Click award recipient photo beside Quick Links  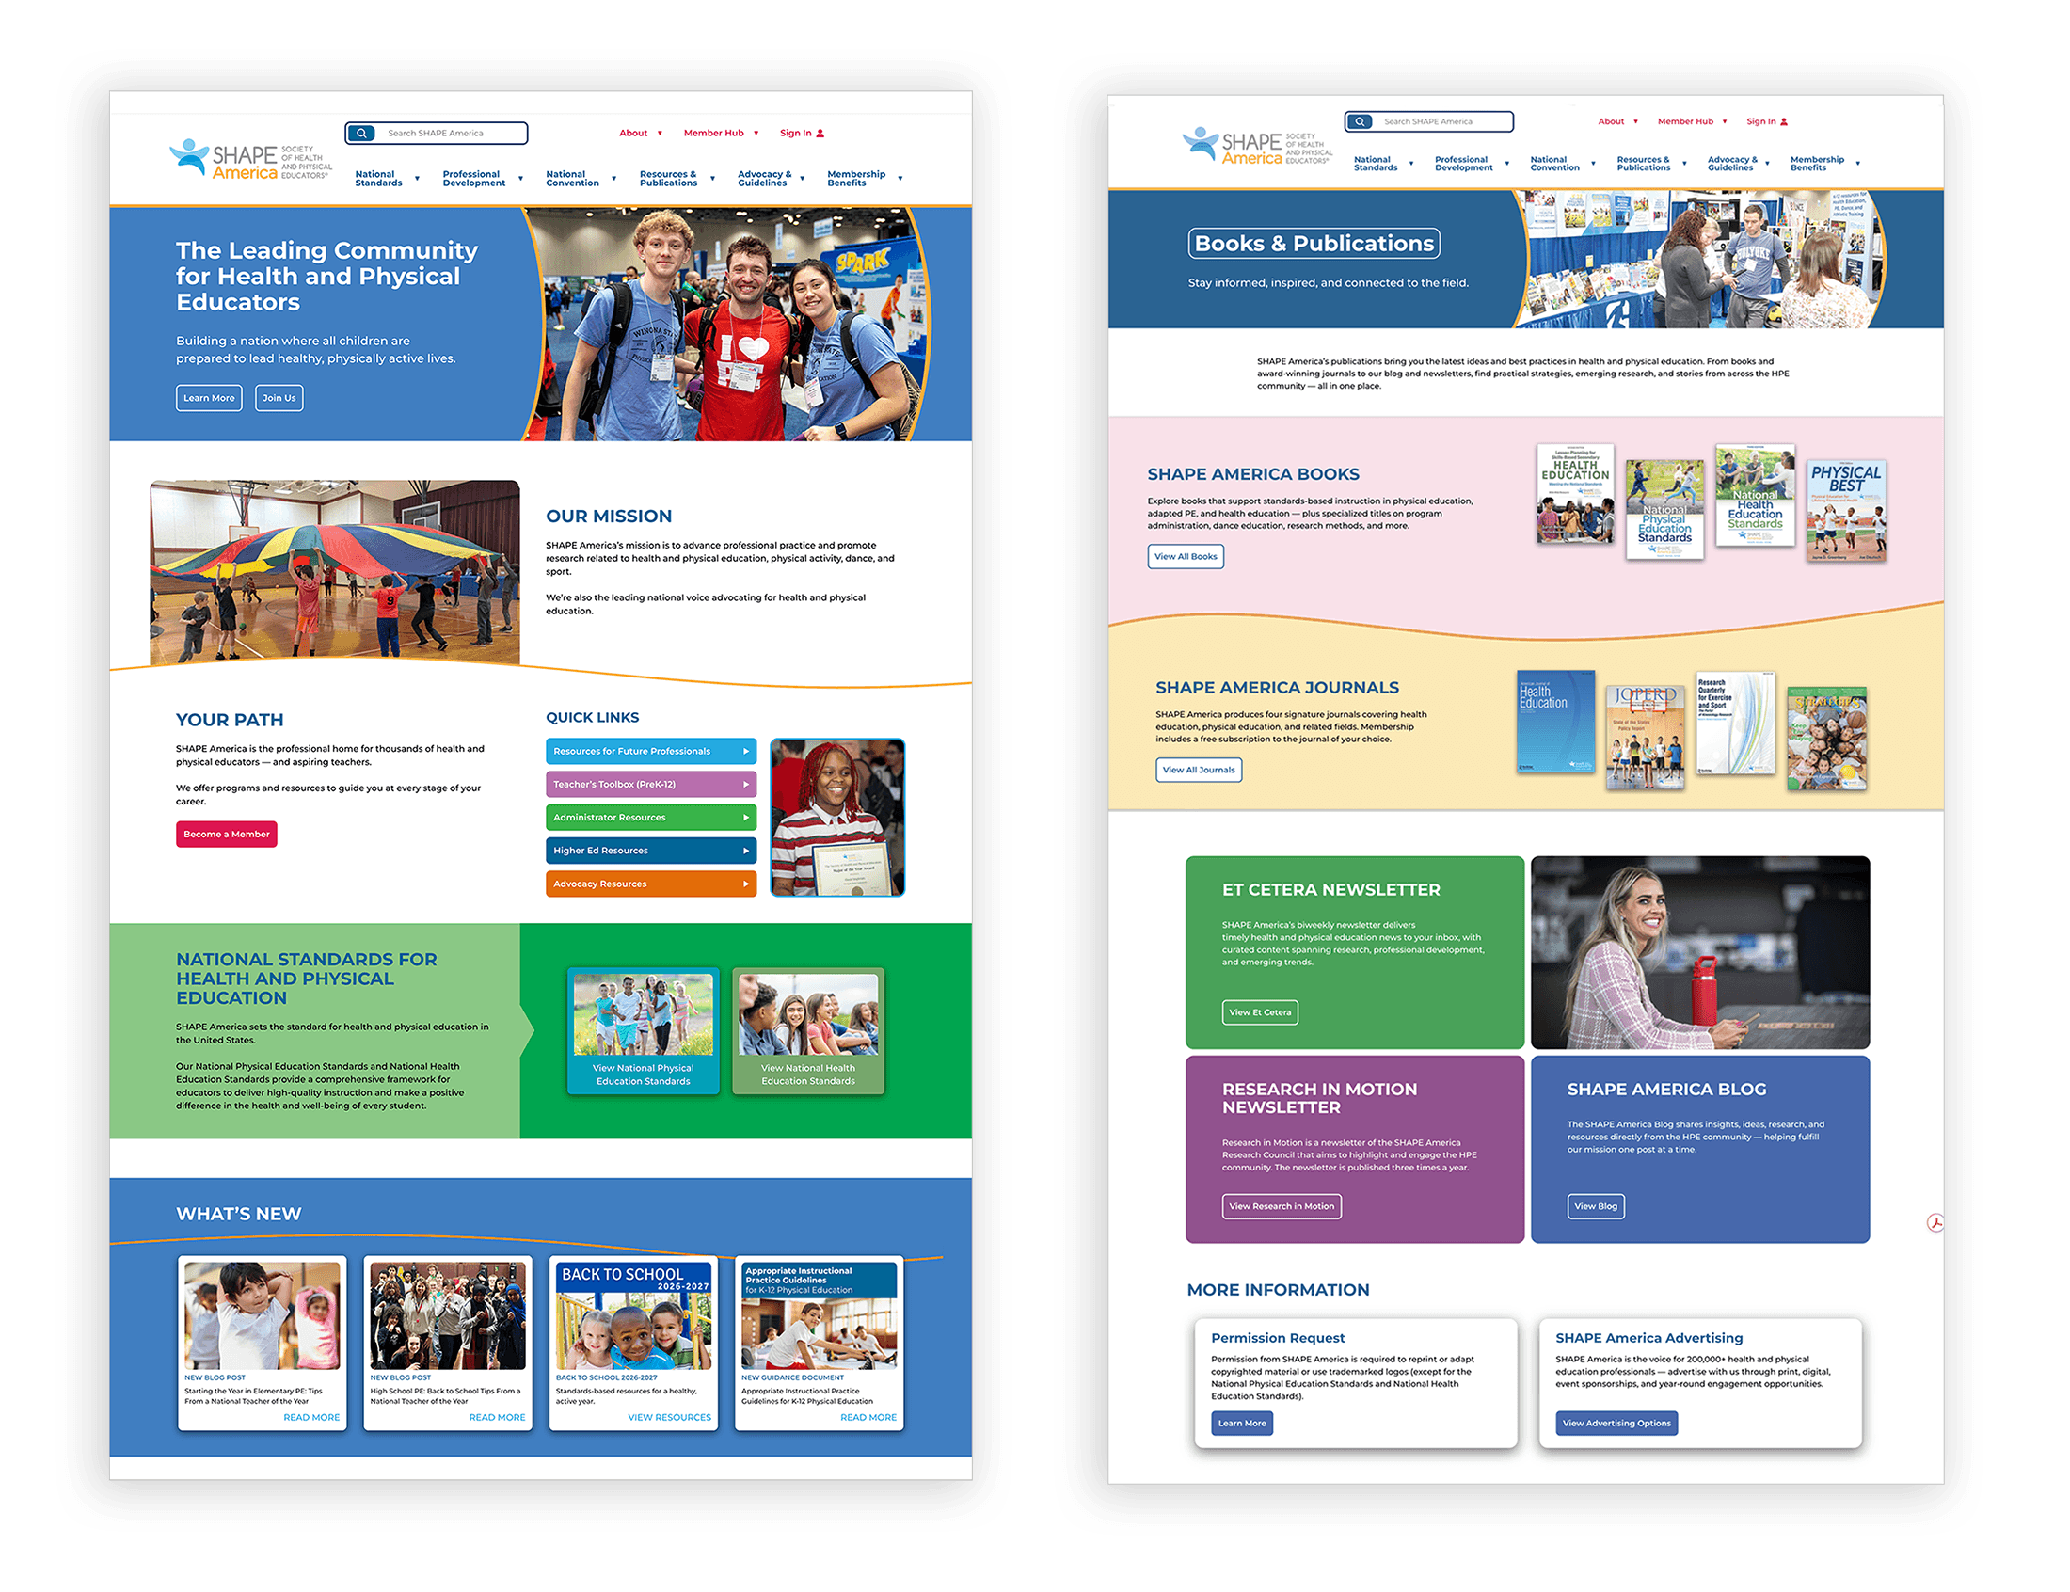[x=837, y=818]
